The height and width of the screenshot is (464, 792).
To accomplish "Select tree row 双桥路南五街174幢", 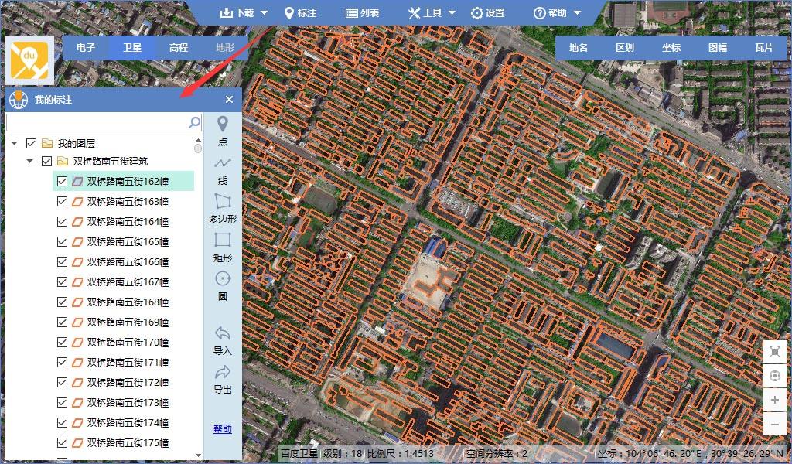I will click(123, 422).
